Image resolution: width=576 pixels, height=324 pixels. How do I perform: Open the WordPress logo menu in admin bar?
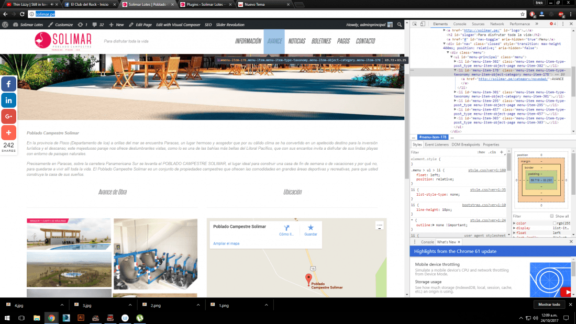tap(5, 25)
